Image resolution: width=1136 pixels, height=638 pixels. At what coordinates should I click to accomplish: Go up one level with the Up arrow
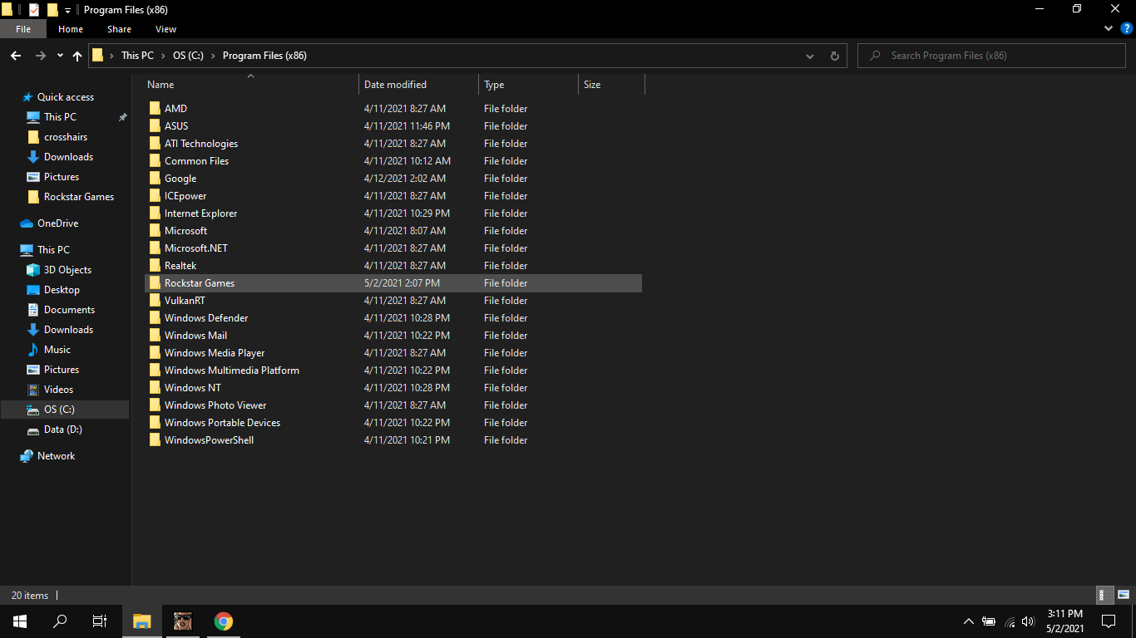[x=77, y=56]
